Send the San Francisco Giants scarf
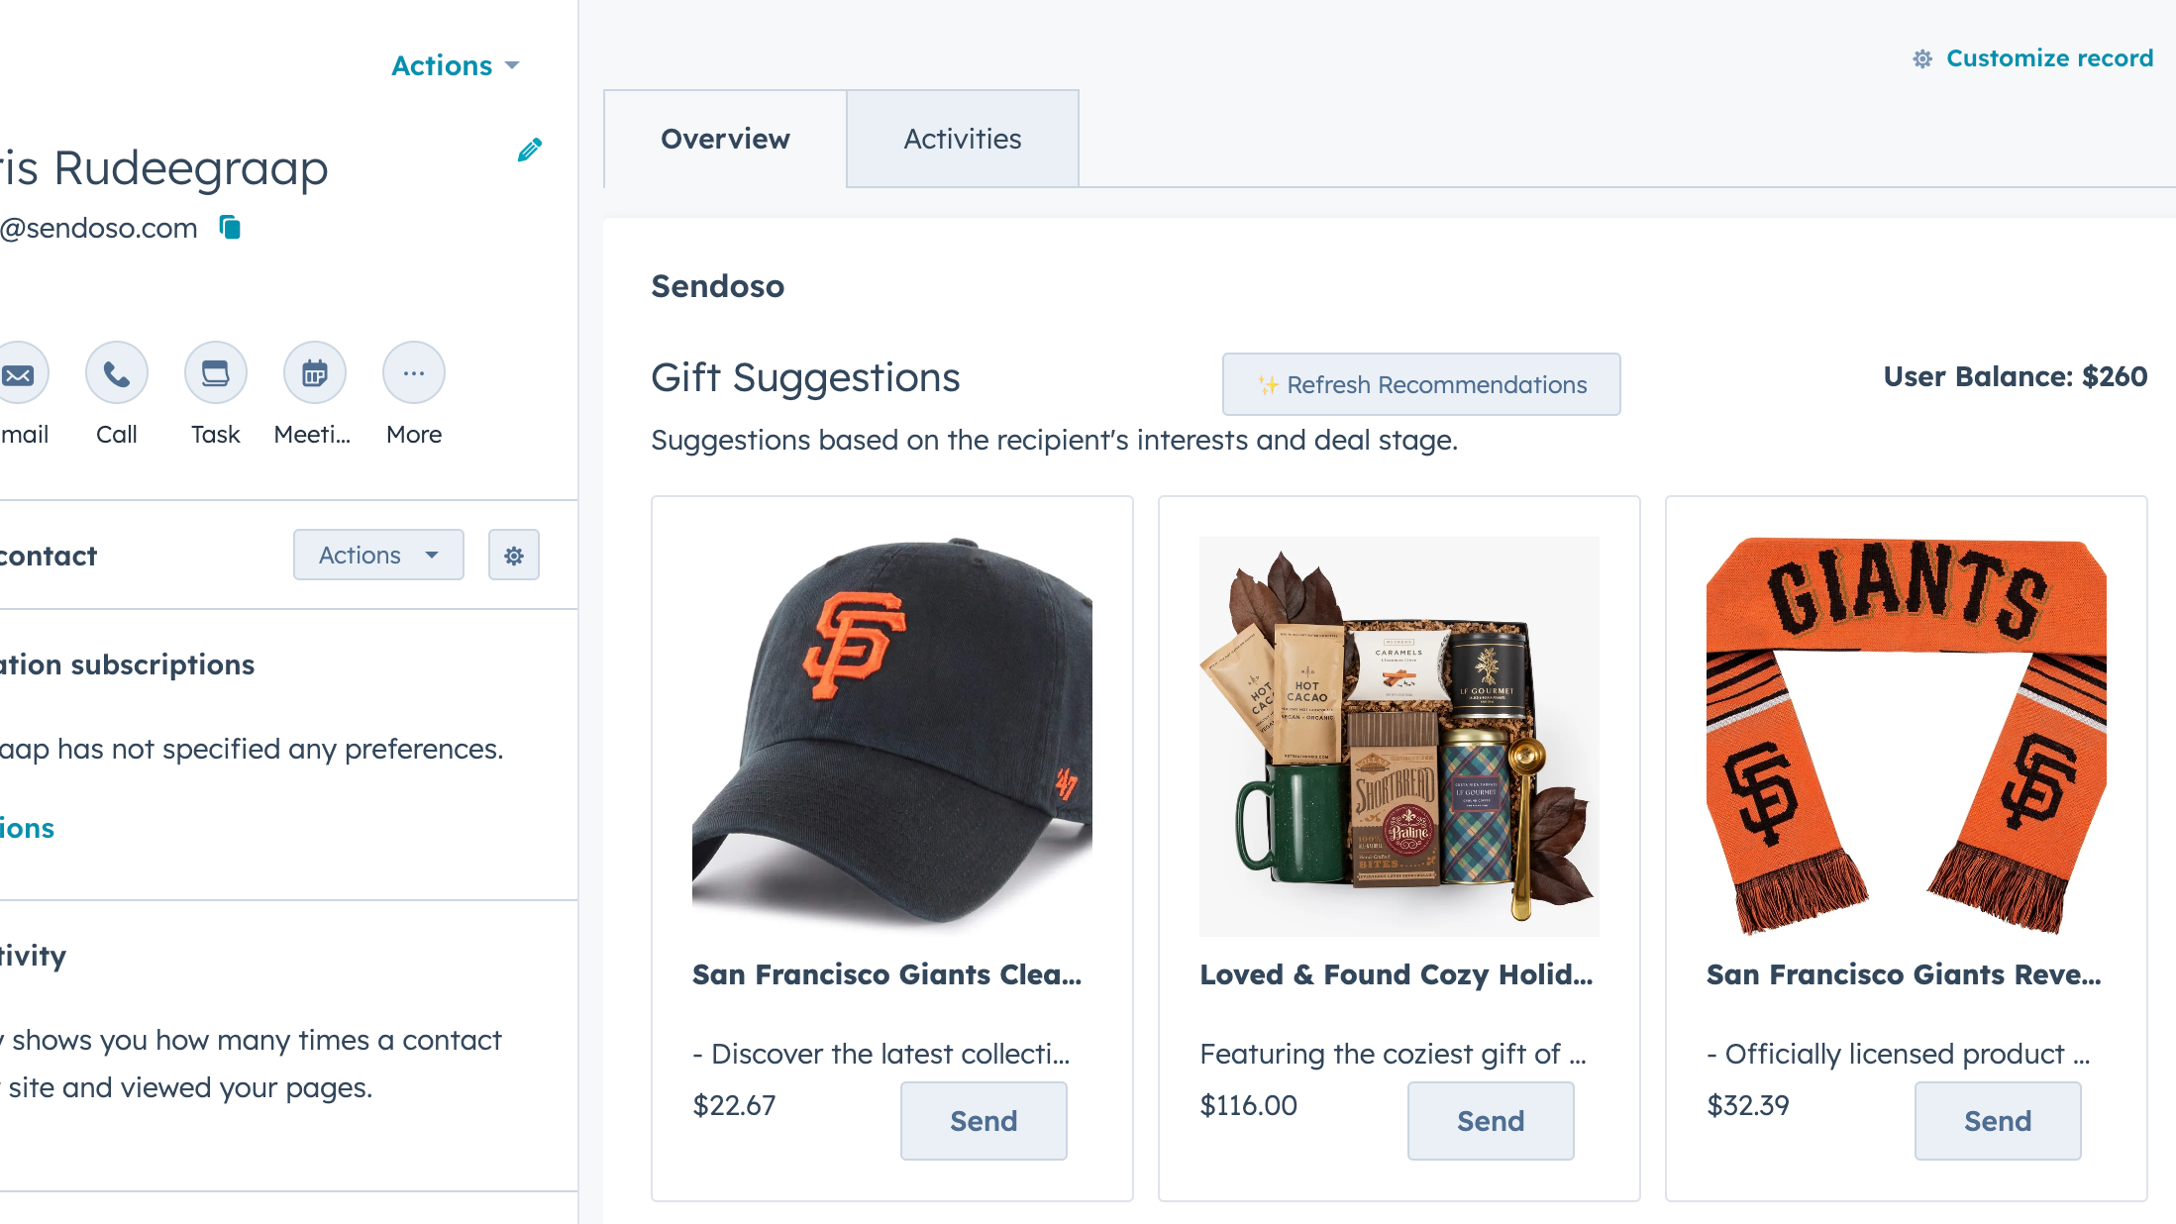The image size is (2176, 1224). (1998, 1121)
